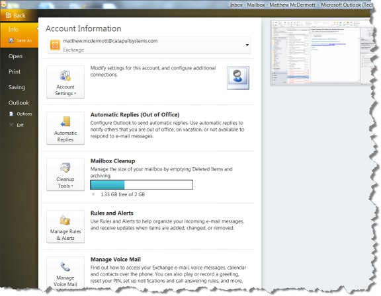Click the user profile photo placeholder
The height and width of the screenshot is (296, 381).
238,78
